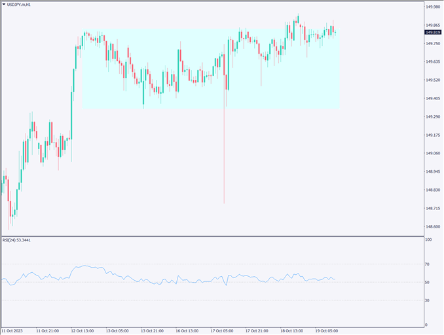This screenshot has height=335, width=444.
Task: Click the 148.600 price axis label
Action: [x=432, y=227]
